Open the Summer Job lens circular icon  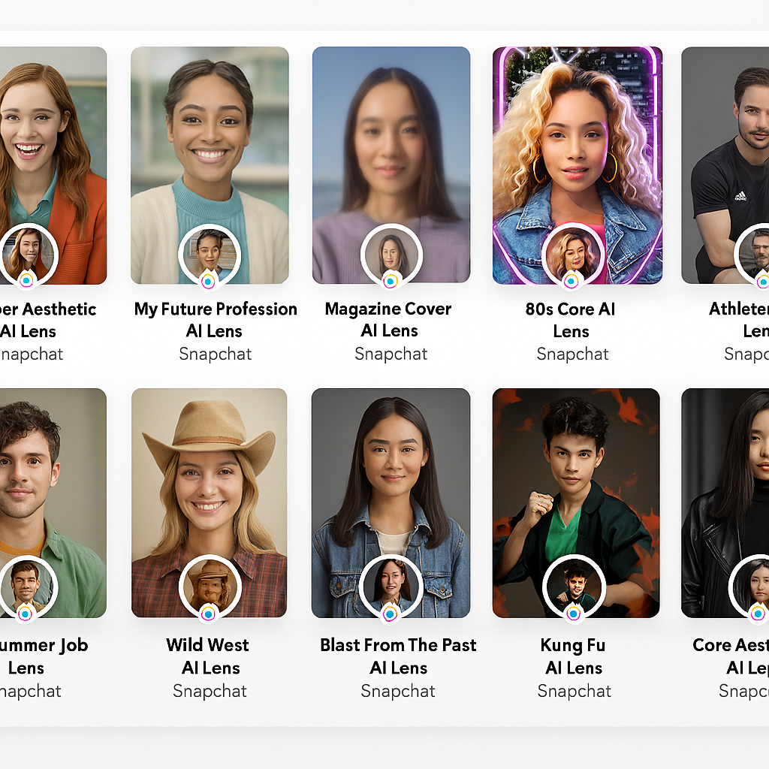point(26,587)
